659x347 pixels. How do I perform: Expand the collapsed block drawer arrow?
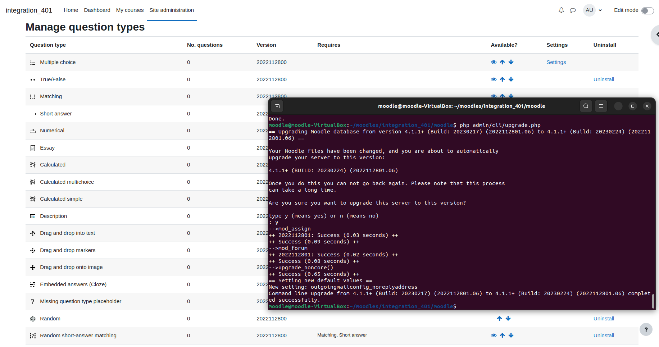pos(656,35)
